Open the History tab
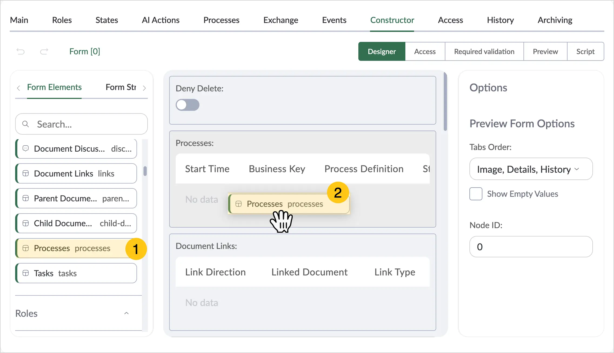614x353 pixels. click(x=500, y=20)
